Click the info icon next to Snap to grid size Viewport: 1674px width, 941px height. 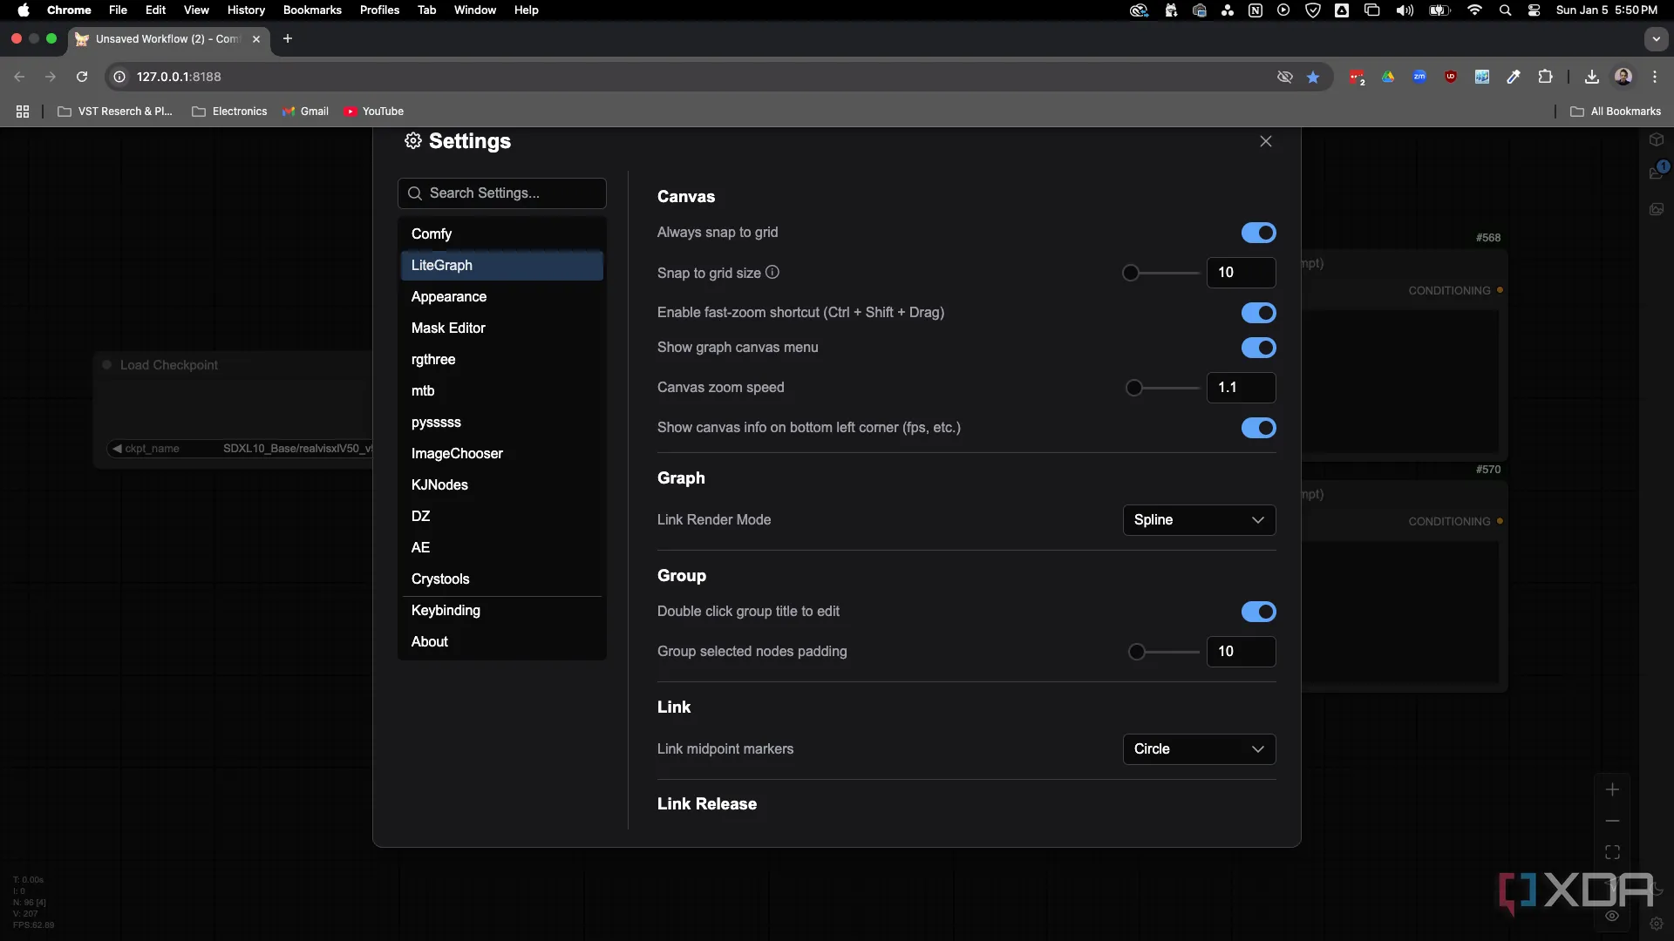(x=772, y=272)
